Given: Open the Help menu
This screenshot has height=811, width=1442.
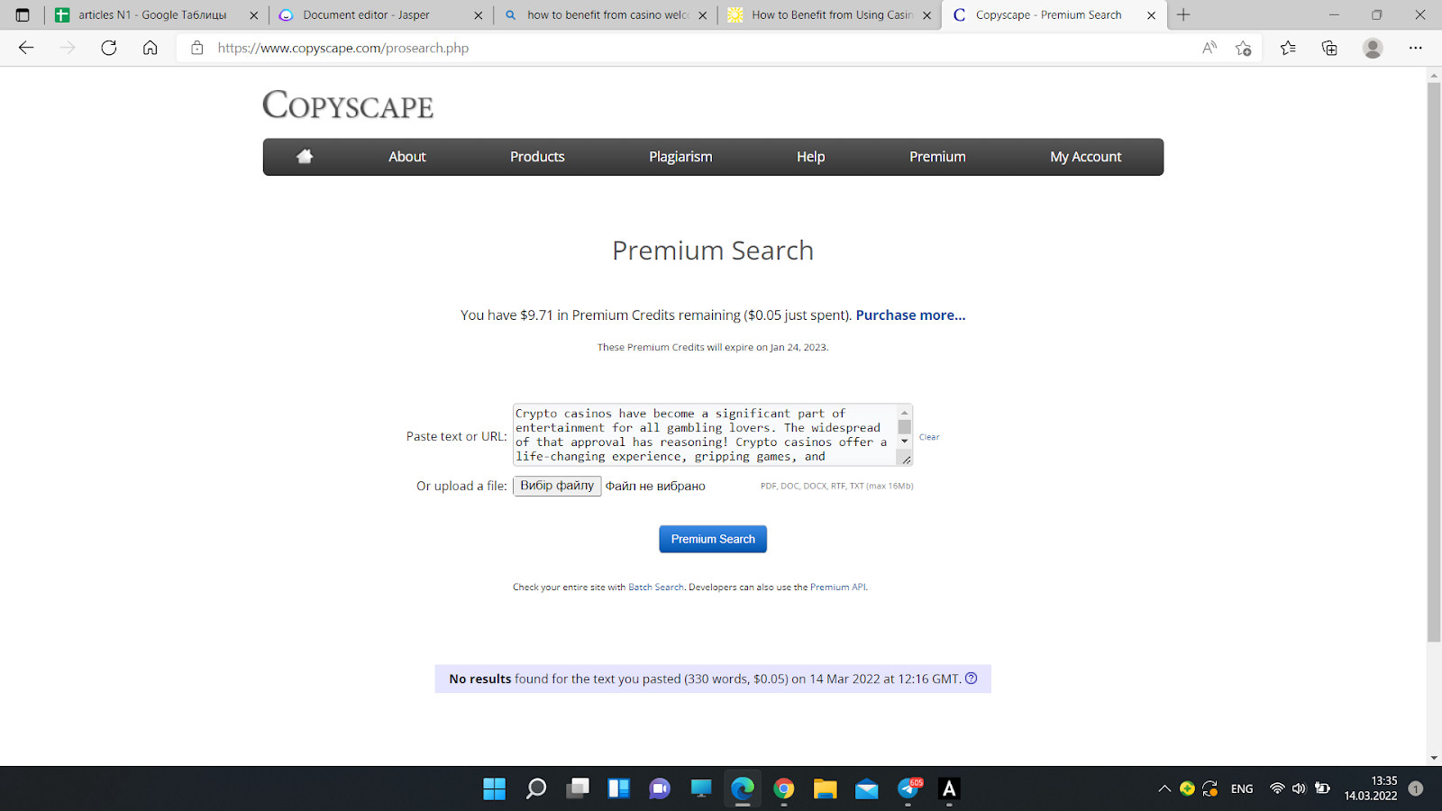Looking at the screenshot, I should point(810,157).
